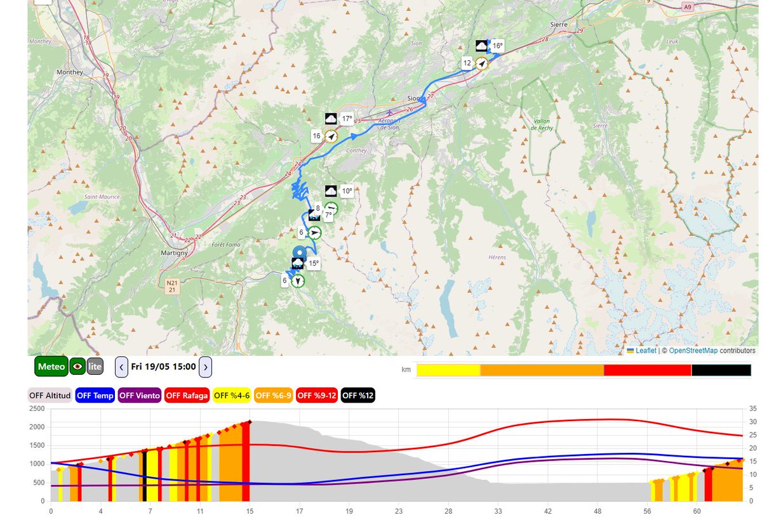
Task: Click the Aéroport de Sion airplane icon
Action: coord(390,114)
